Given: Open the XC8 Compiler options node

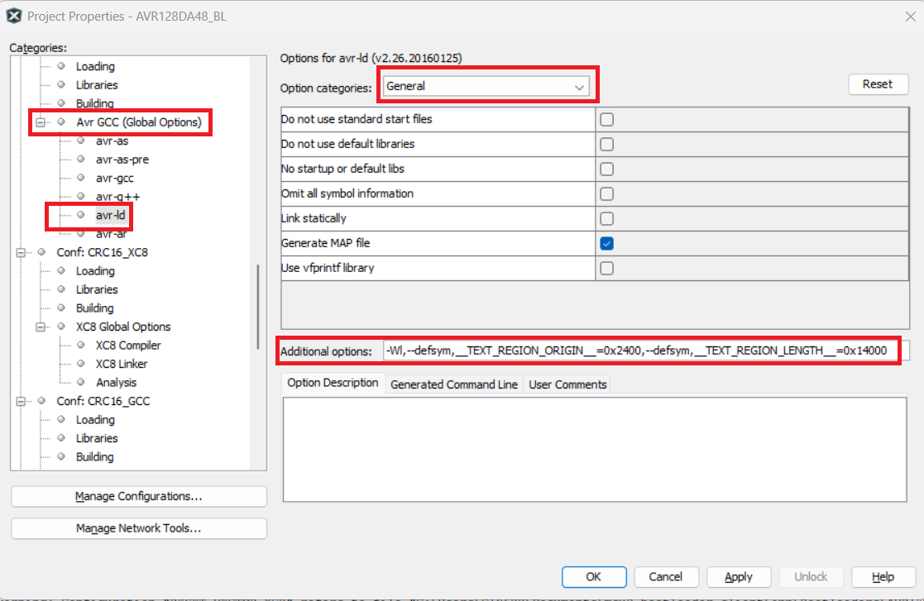Looking at the screenshot, I should tap(128, 346).
